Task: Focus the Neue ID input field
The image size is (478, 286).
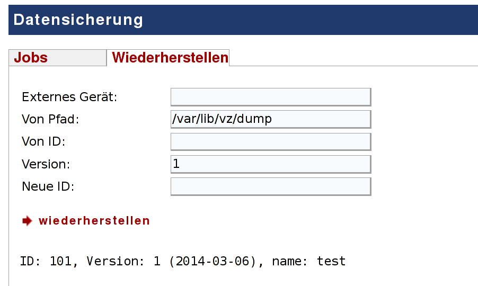Action: (271, 186)
